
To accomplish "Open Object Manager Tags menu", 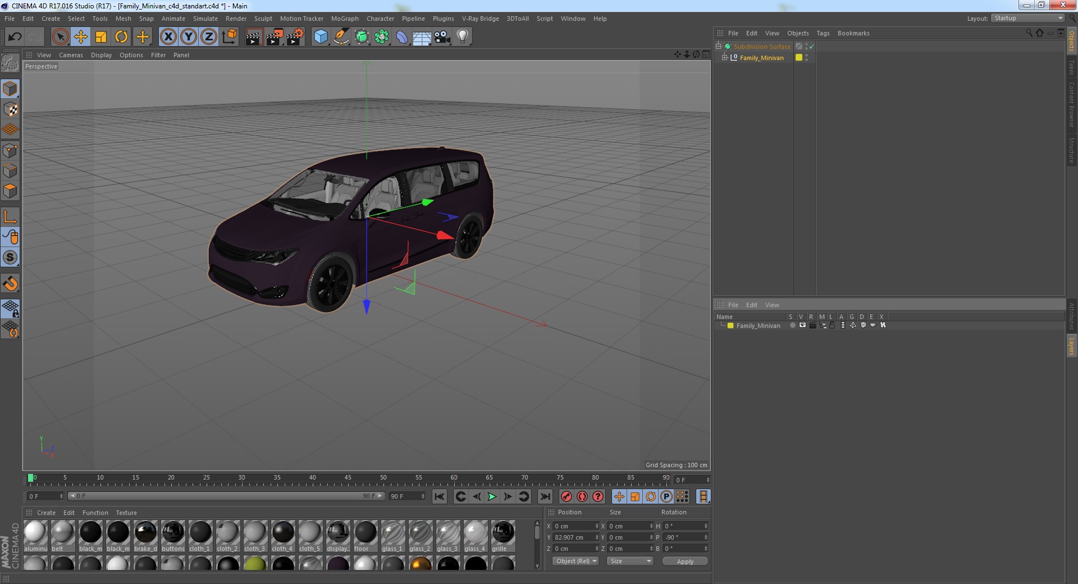I will coord(823,33).
